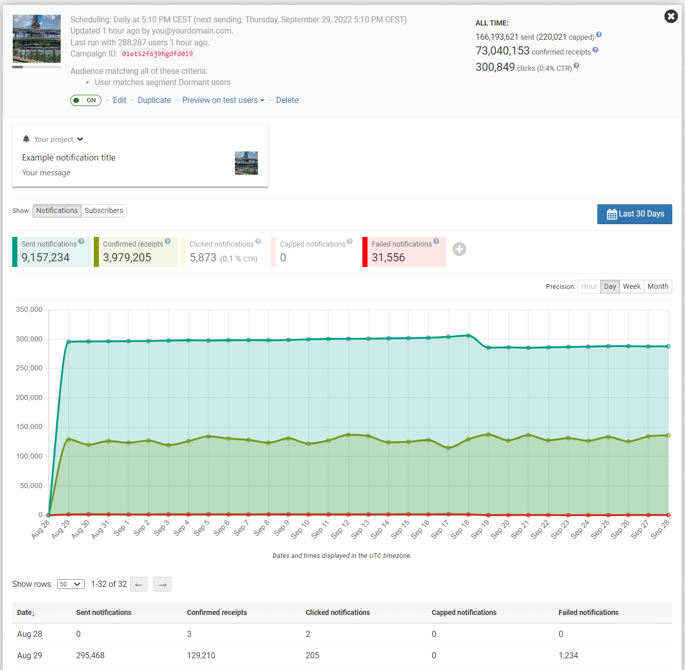This screenshot has height=670, width=685.
Task: Click the Delete campaign link
Action: [287, 100]
